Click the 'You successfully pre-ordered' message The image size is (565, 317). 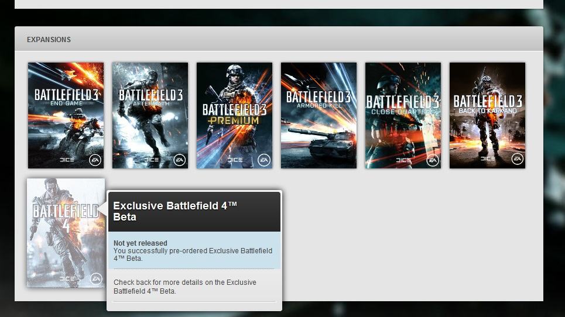coord(193,254)
